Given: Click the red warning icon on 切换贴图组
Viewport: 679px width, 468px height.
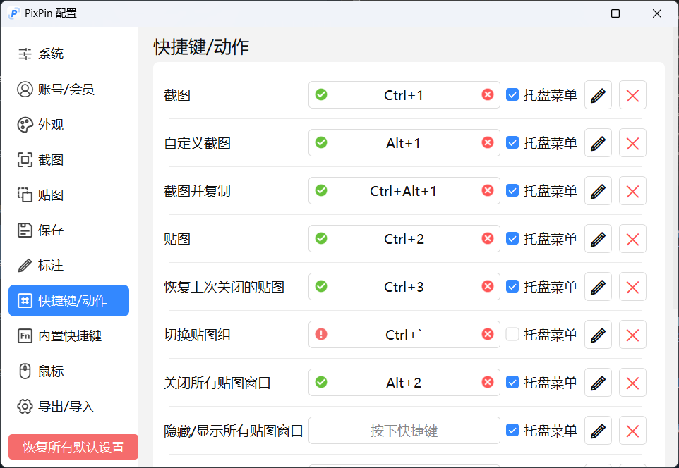Looking at the screenshot, I should pos(321,334).
